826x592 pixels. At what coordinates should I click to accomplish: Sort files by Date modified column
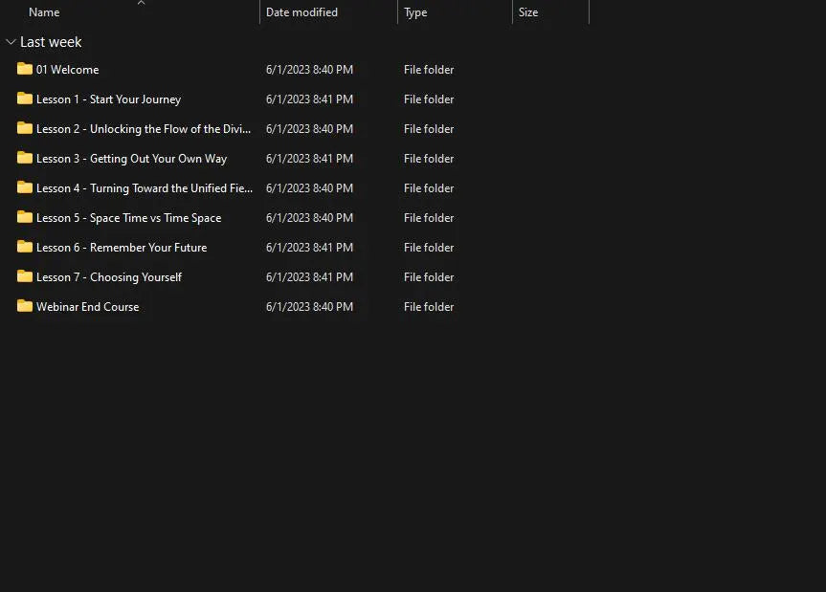[x=301, y=12]
